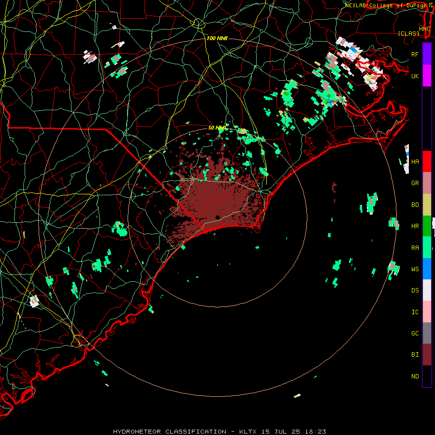Image resolution: width=435 pixels, height=435 pixels.
Task: Click the UK magenta color swatch
Action: (x=427, y=76)
